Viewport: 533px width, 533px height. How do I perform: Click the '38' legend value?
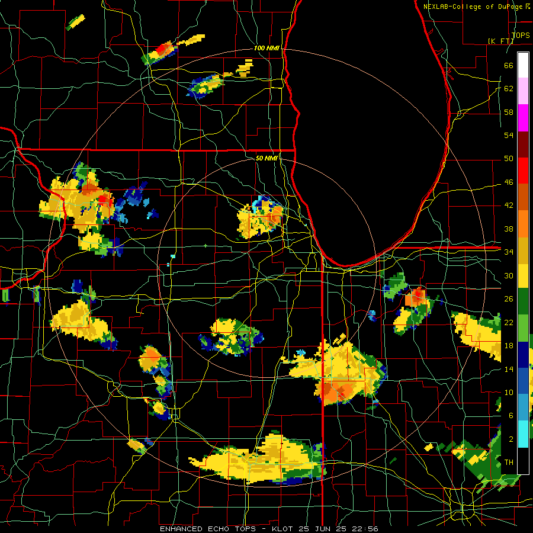point(509,229)
